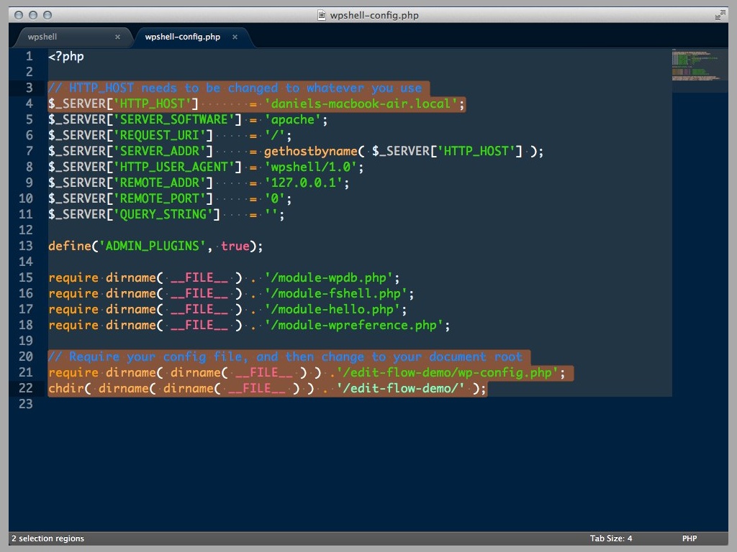Click the window title wpshell-config.php
Image resolution: width=737 pixels, height=552 pixels.
(374, 15)
